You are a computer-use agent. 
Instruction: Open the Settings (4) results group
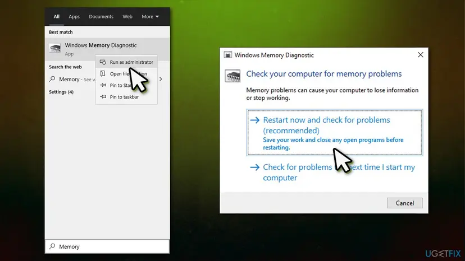point(61,92)
